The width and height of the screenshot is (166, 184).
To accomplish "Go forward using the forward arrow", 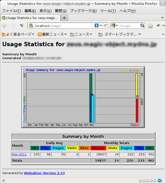I will click(13, 26).
